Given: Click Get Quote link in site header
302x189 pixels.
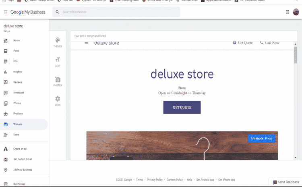Looking at the screenshot, I should pos(243,43).
